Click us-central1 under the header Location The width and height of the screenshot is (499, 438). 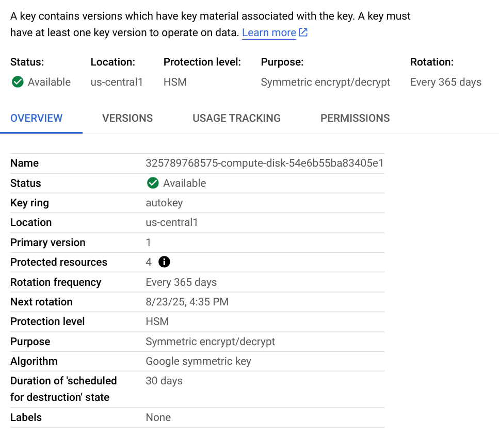(x=117, y=82)
